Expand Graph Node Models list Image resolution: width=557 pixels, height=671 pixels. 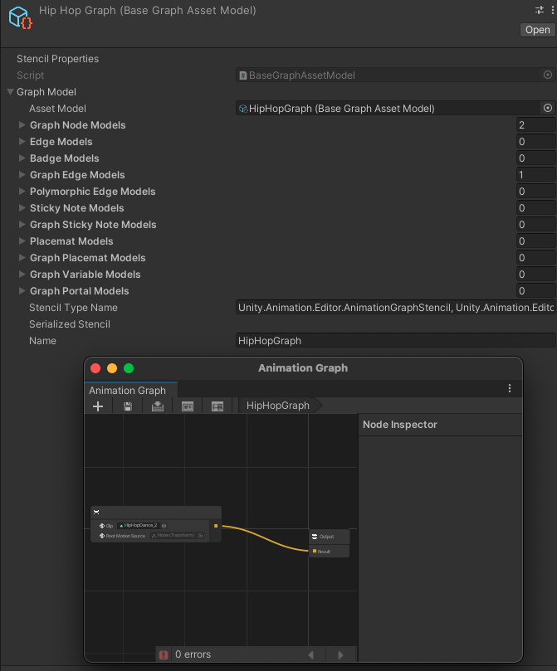tap(22, 124)
